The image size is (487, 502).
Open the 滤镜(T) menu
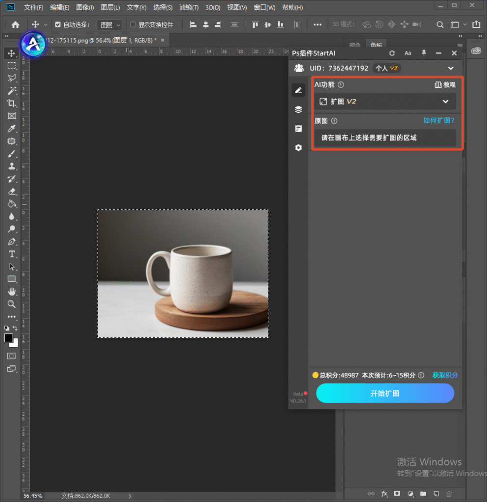(x=189, y=7)
